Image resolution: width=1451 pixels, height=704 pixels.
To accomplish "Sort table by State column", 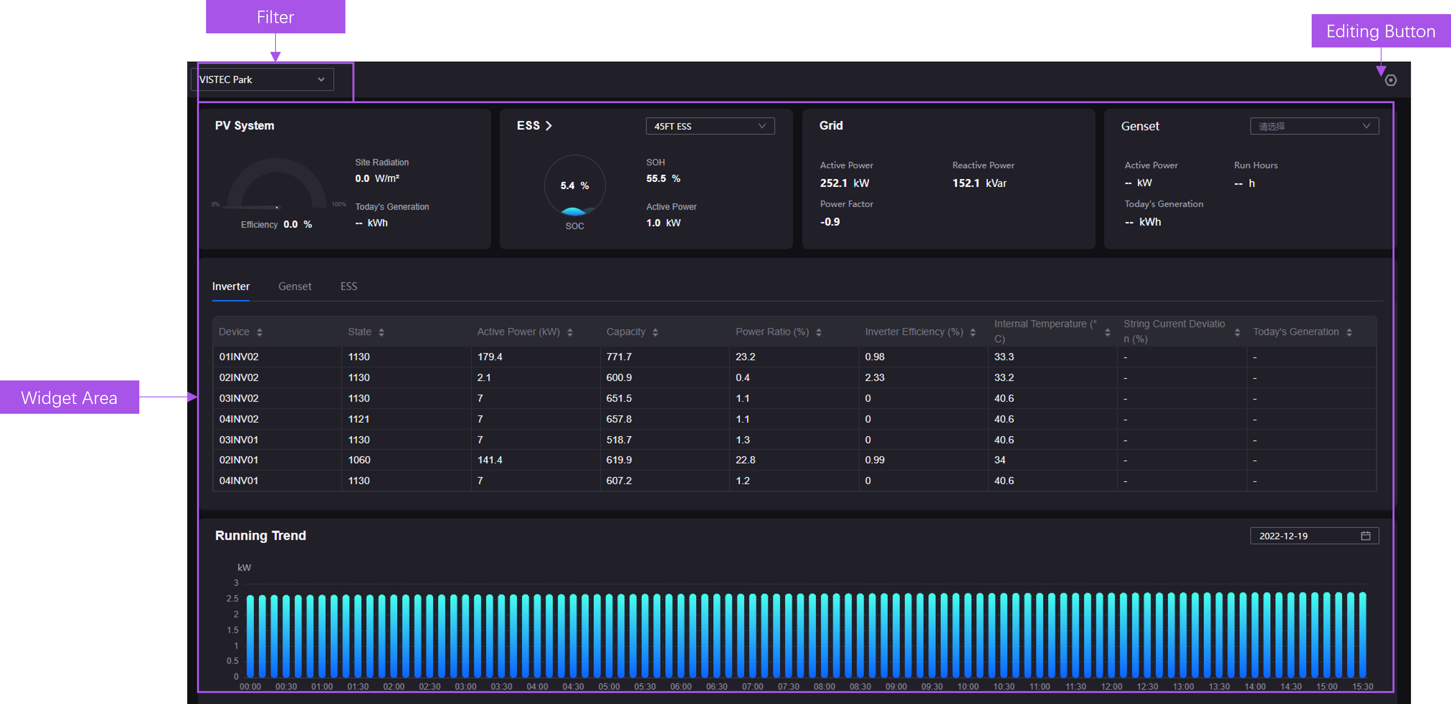I will (381, 332).
